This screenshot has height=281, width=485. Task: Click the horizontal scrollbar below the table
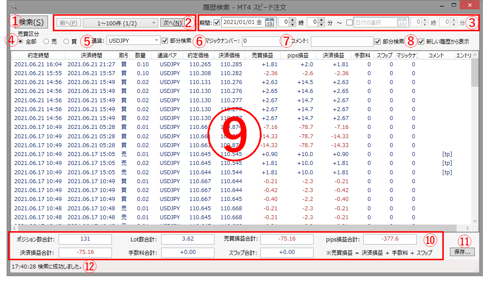pyautogui.click(x=240, y=228)
